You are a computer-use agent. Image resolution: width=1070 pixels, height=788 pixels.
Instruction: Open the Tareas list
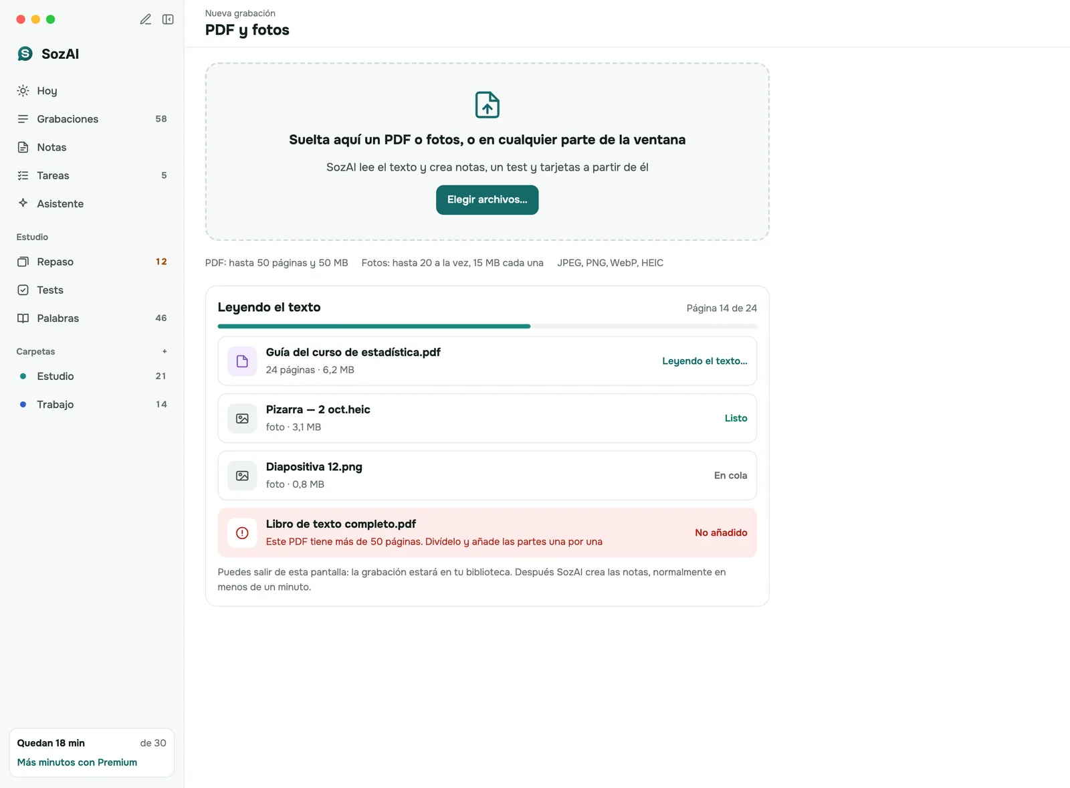tap(92, 175)
